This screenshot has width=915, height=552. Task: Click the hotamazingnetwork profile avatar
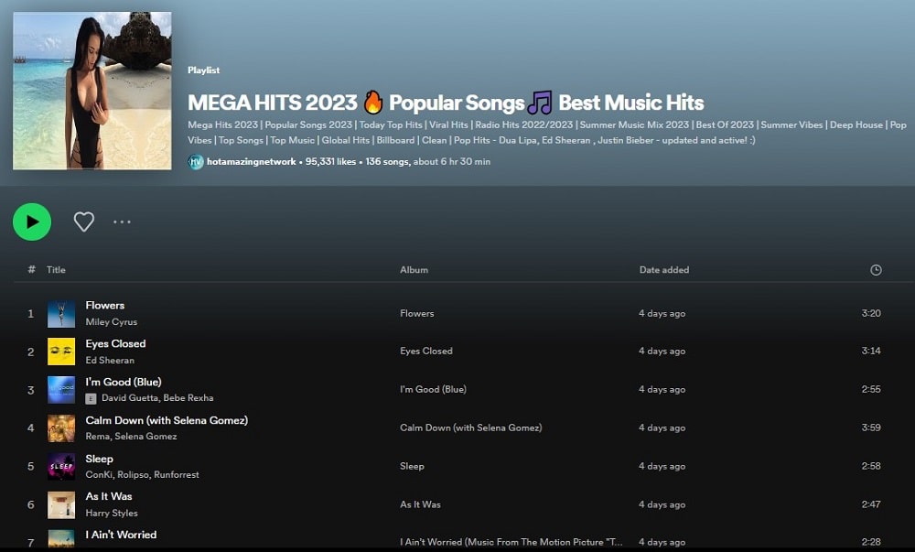tap(196, 162)
